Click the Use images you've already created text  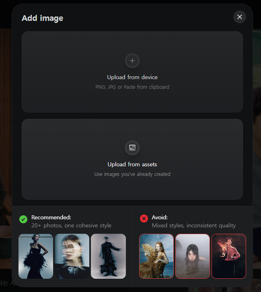click(132, 174)
